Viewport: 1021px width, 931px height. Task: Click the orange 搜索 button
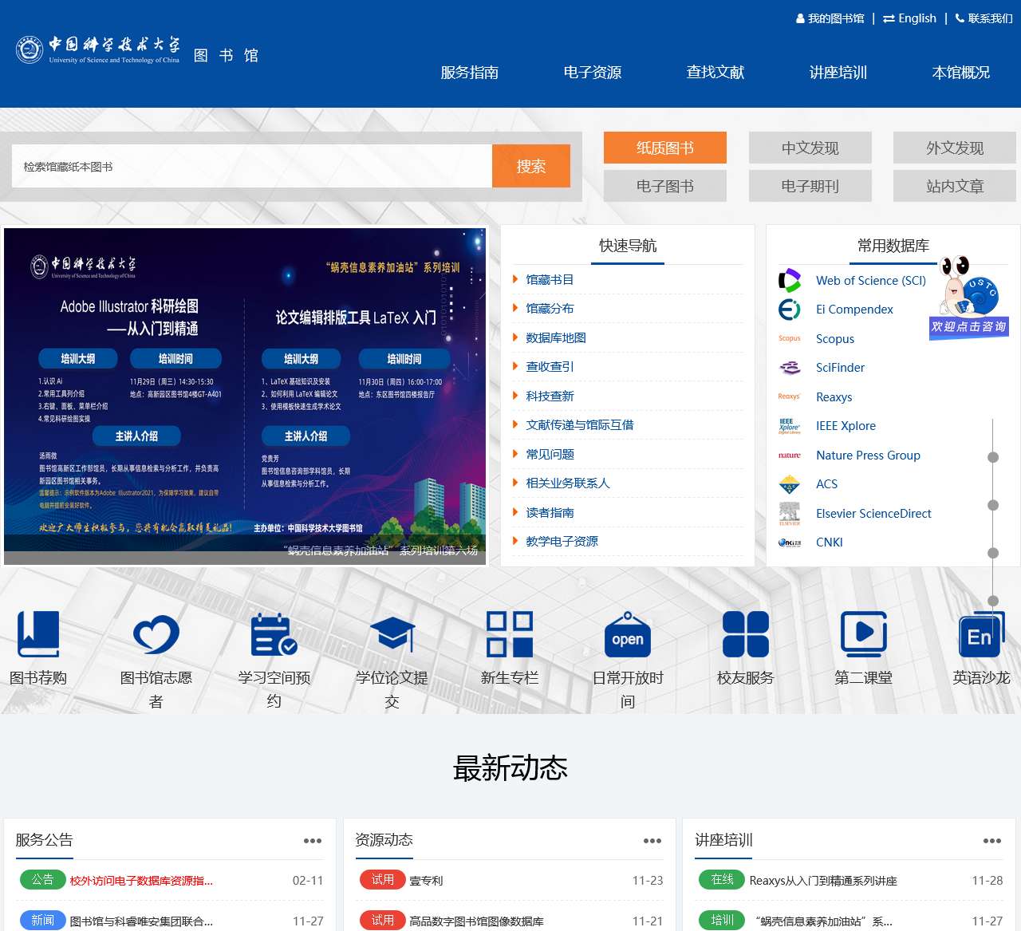pos(531,166)
